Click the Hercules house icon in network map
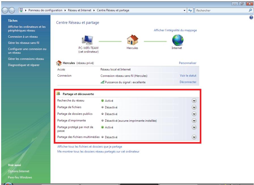 point(132,40)
